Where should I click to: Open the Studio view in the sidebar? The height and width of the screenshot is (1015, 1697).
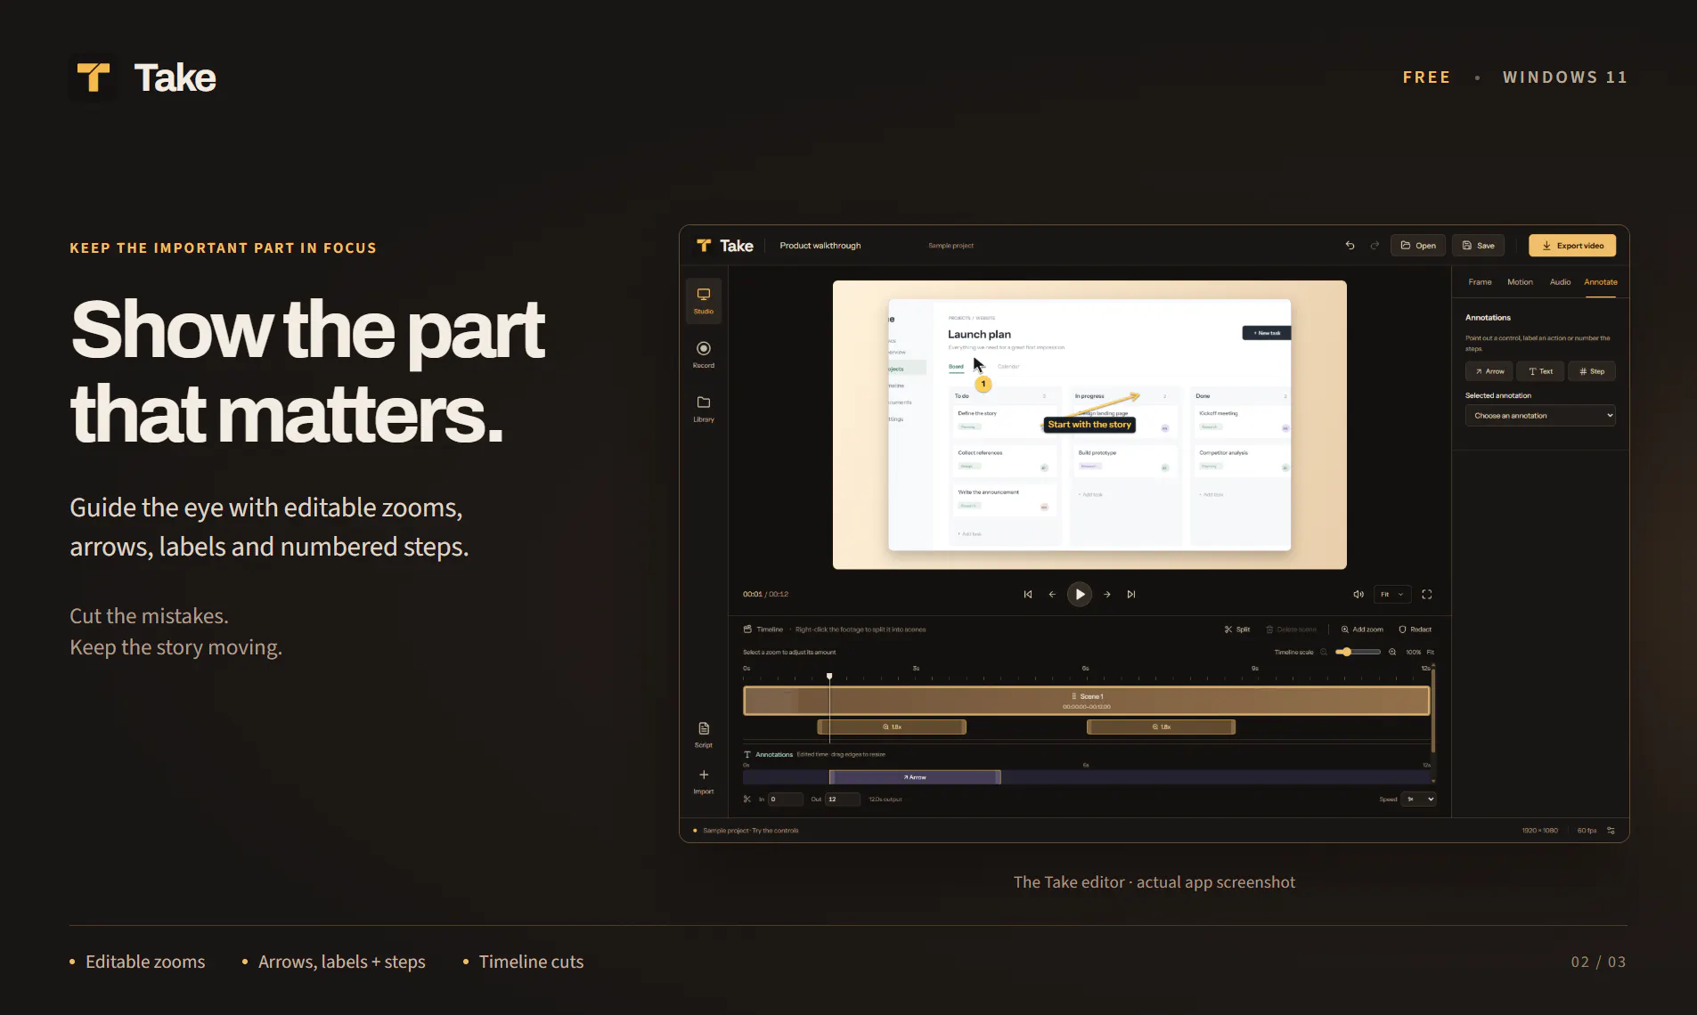[703, 301]
